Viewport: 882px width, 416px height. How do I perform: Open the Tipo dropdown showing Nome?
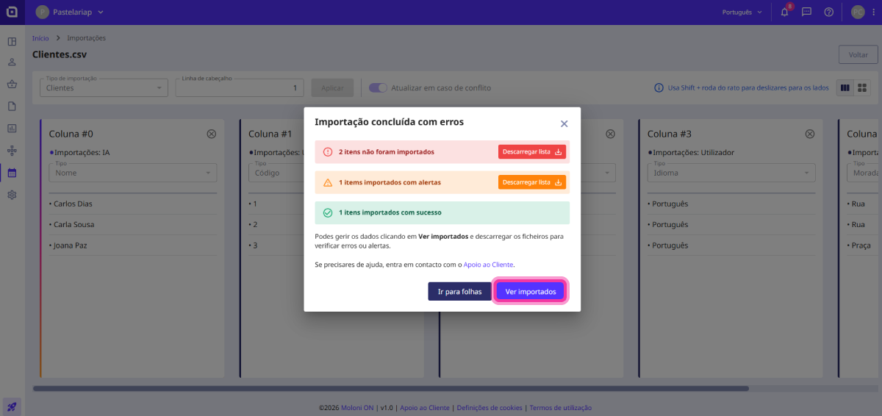coord(132,173)
